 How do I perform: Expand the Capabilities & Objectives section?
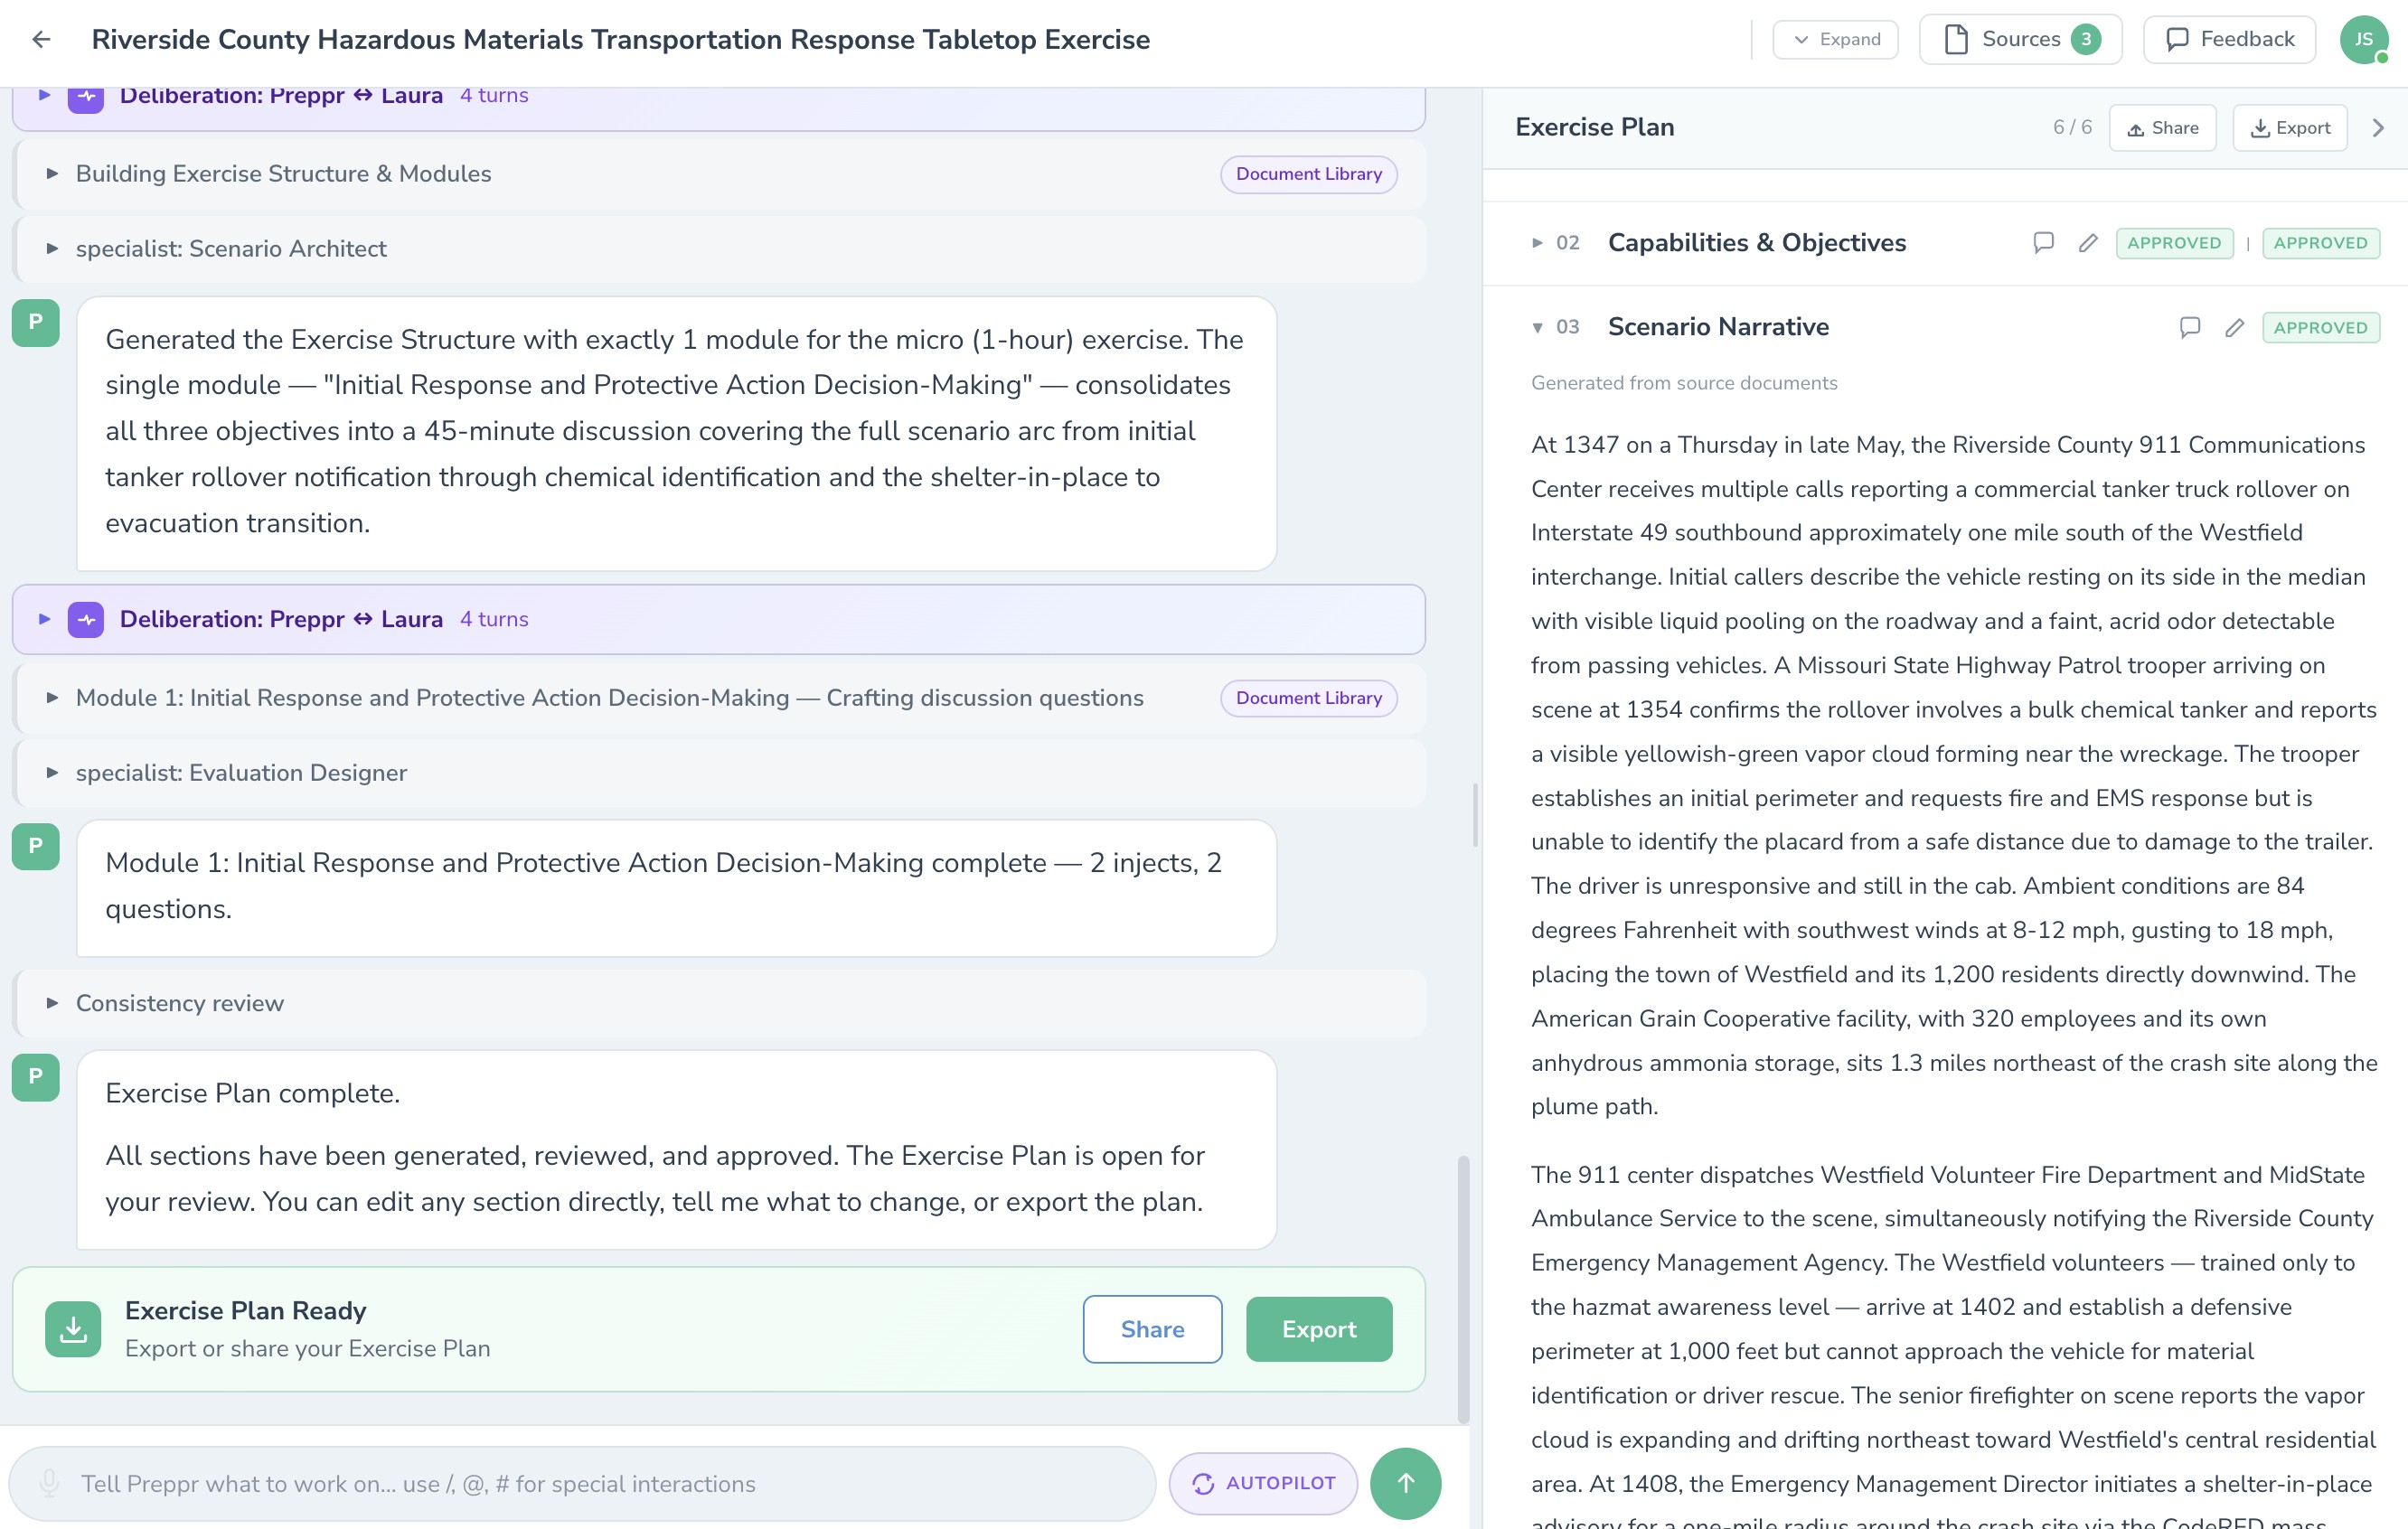(x=1537, y=243)
